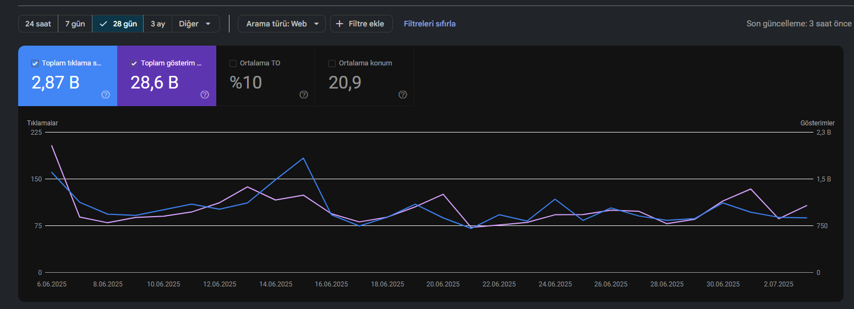Expand the Diğer date range dropdown
Viewport: 854px width, 309px height.
196,24
